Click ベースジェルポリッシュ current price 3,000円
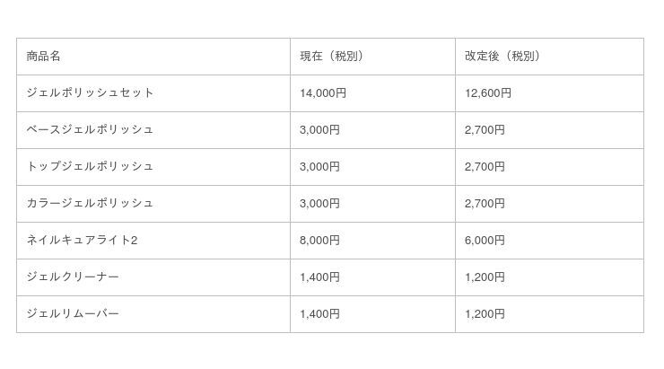This screenshot has width=664, height=369. point(319,130)
